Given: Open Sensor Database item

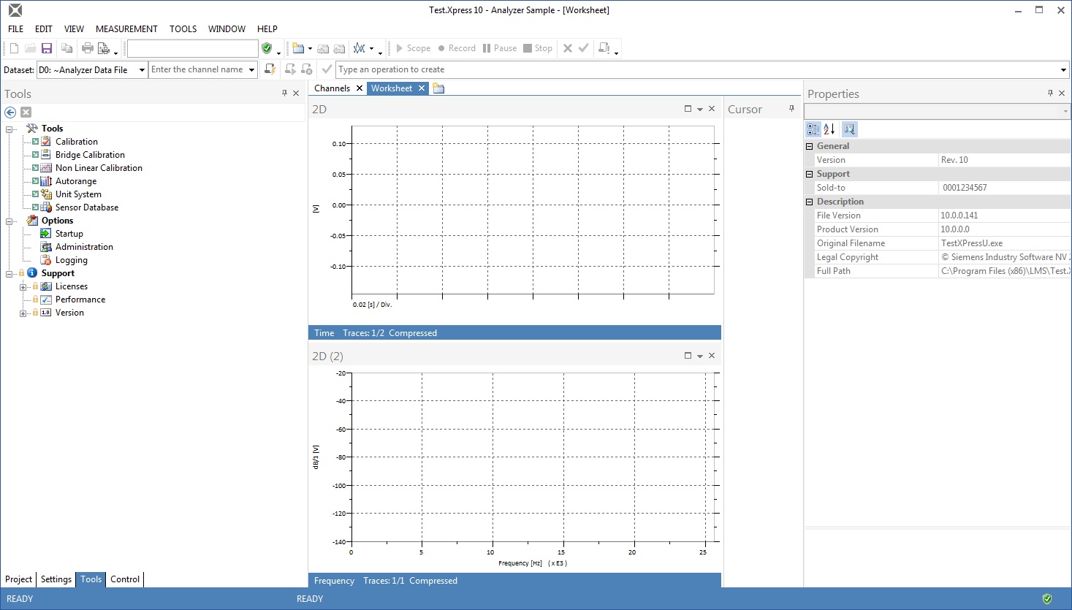Looking at the screenshot, I should 87,207.
